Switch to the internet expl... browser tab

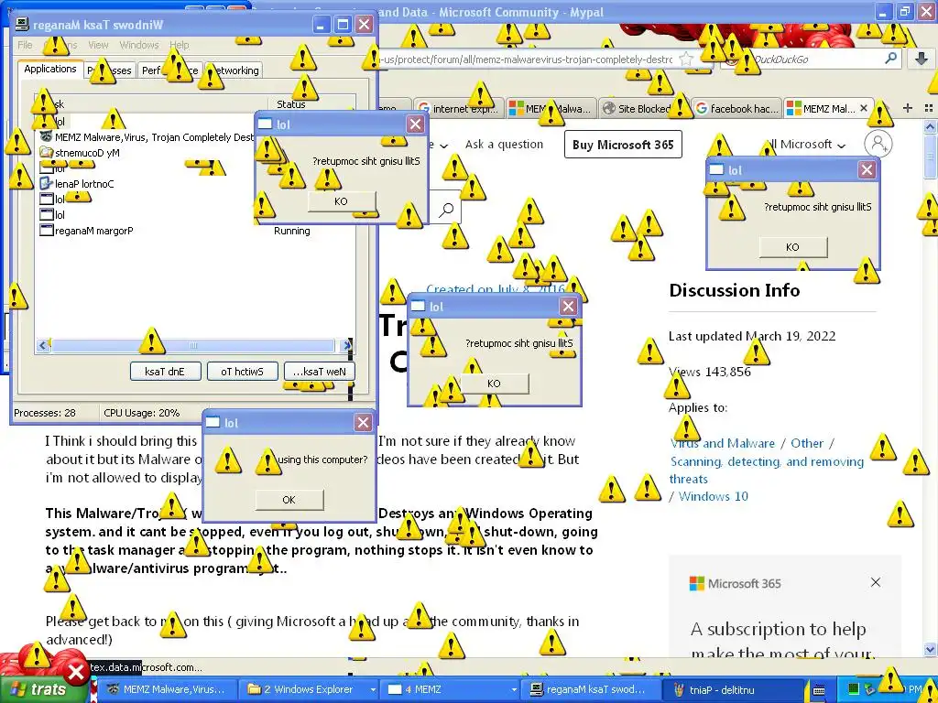[x=458, y=108]
